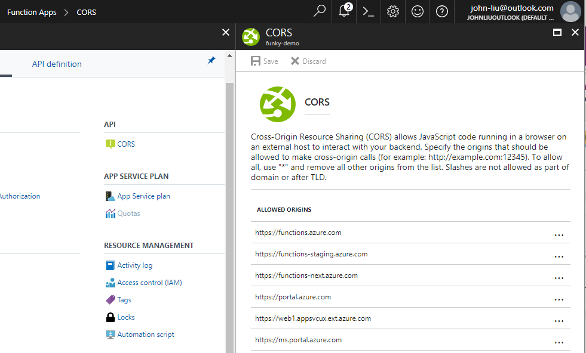Expand more options for https://ms.portal.azure.com
This screenshot has width=586, height=353.
(559, 342)
